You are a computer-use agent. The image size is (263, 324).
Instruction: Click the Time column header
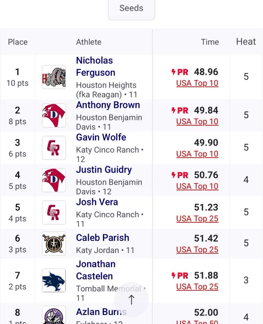(210, 42)
